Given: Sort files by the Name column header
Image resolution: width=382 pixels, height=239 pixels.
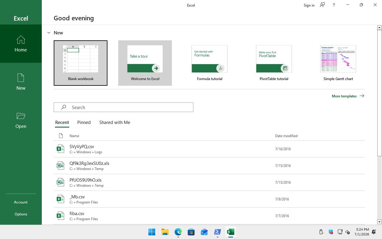Looking at the screenshot, I should pyautogui.click(x=74, y=136).
